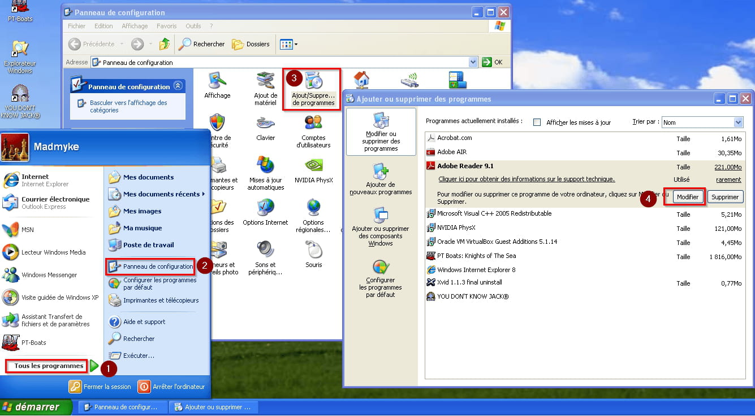Open the Affichages view dropdown in toolbar
The height and width of the screenshot is (416, 755).
click(288, 44)
